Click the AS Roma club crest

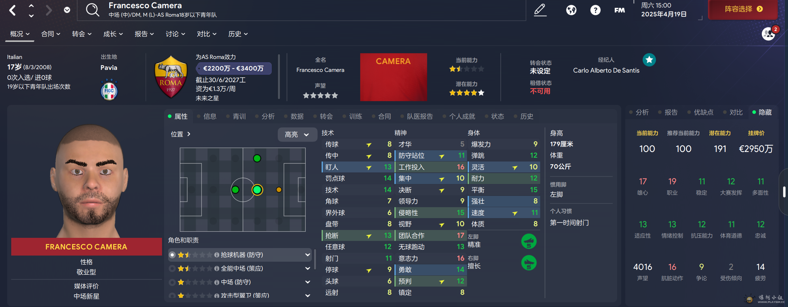coord(171,77)
